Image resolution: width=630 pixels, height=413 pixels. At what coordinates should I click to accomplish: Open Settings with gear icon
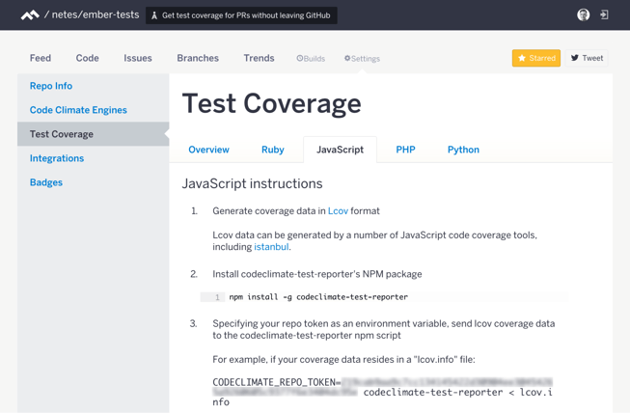click(x=363, y=59)
